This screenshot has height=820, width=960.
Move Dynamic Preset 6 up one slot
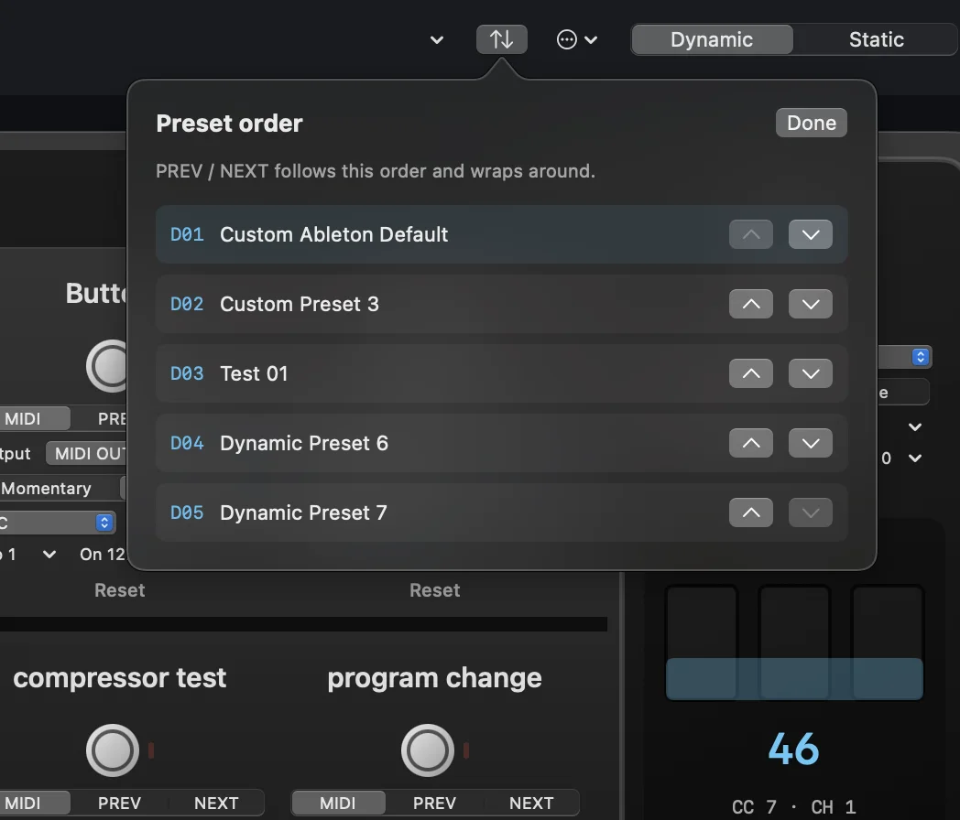(x=750, y=443)
